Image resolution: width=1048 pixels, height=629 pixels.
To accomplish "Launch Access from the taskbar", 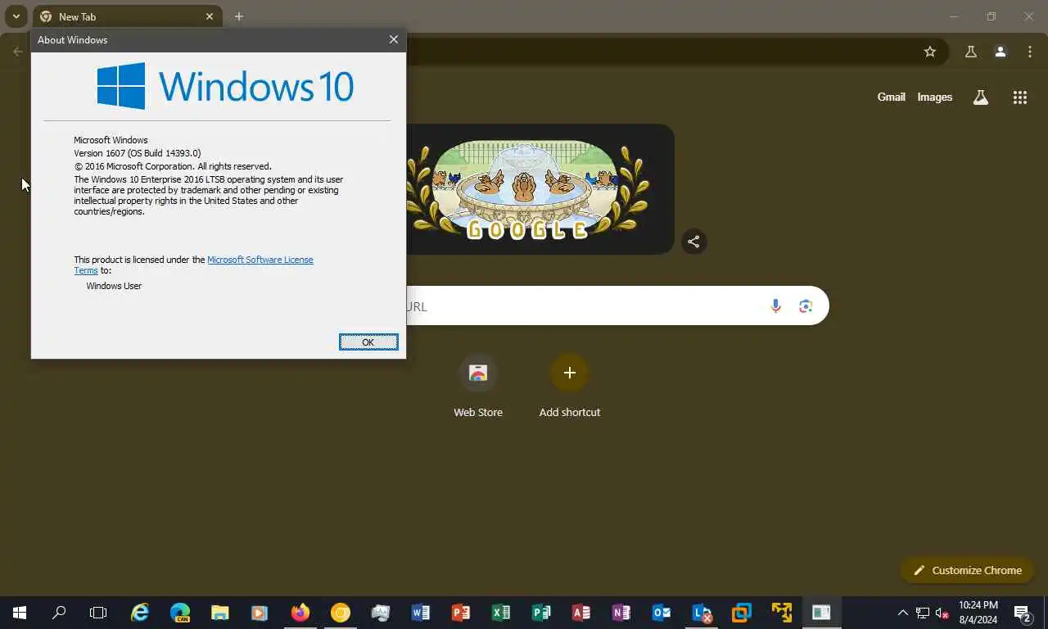I will (x=581, y=613).
